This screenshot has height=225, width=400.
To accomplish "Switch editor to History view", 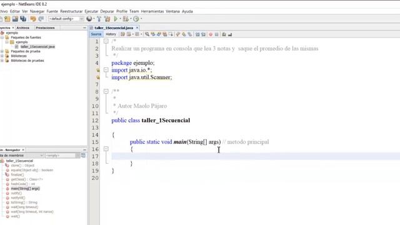I will (111, 34).
